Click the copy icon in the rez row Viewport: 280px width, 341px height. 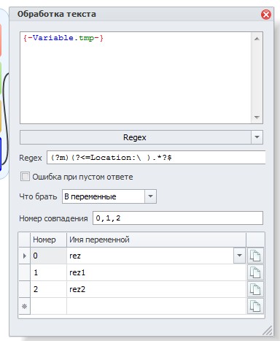pyautogui.click(x=255, y=256)
